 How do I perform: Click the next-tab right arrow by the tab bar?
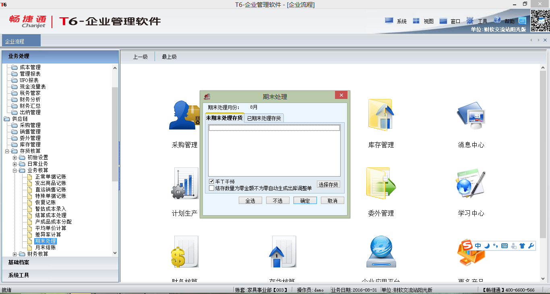[539, 40]
